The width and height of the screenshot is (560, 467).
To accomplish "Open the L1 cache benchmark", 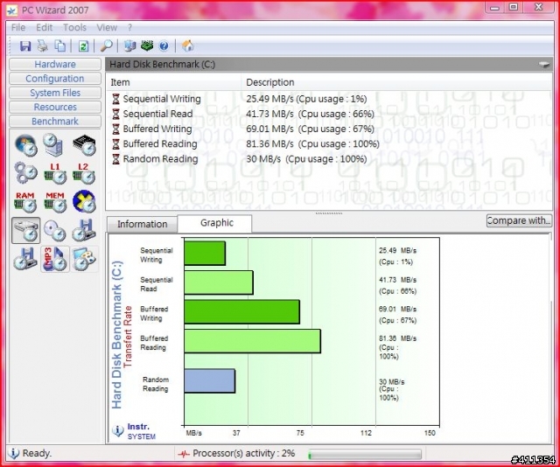I will (x=54, y=173).
